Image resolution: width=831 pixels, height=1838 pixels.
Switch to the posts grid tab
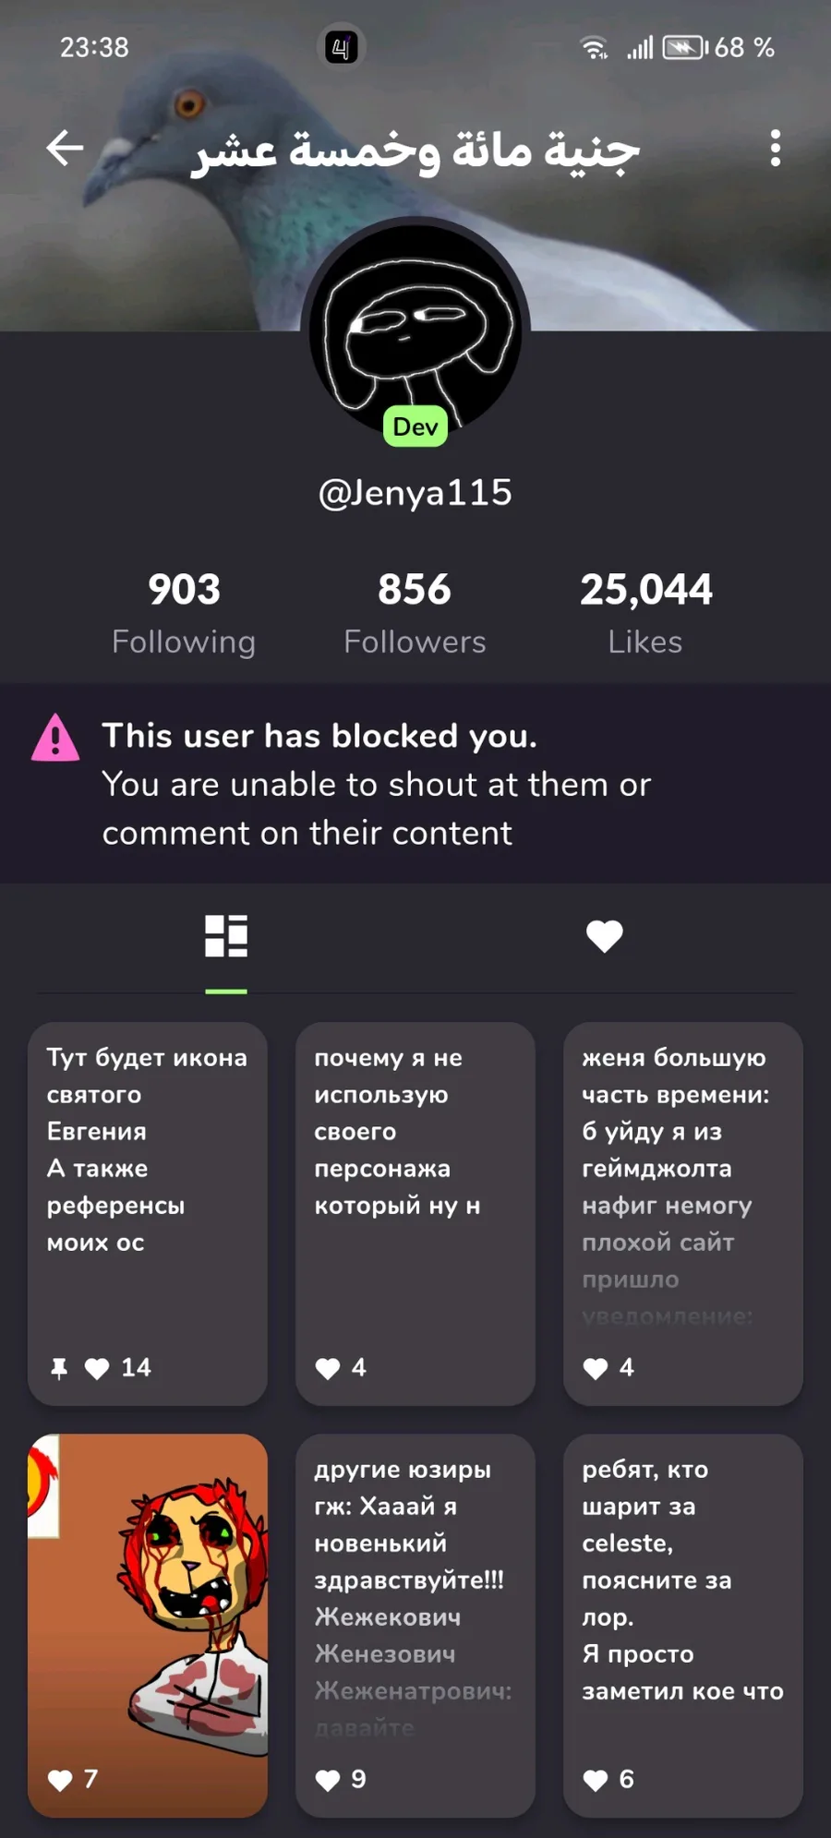point(226,936)
